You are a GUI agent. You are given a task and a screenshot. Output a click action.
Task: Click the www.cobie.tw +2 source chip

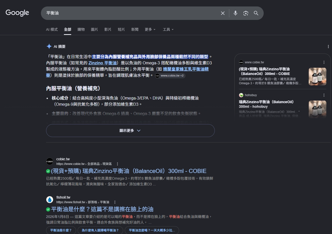point(170,76)
